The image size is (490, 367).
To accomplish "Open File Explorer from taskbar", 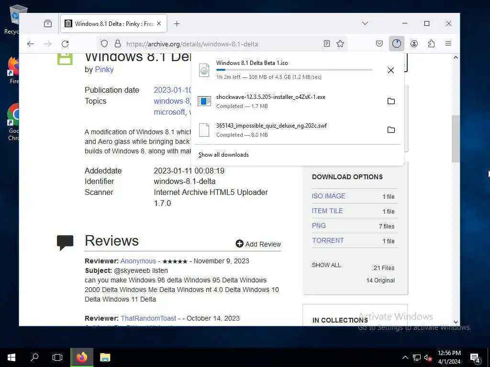I will [105, 357].
